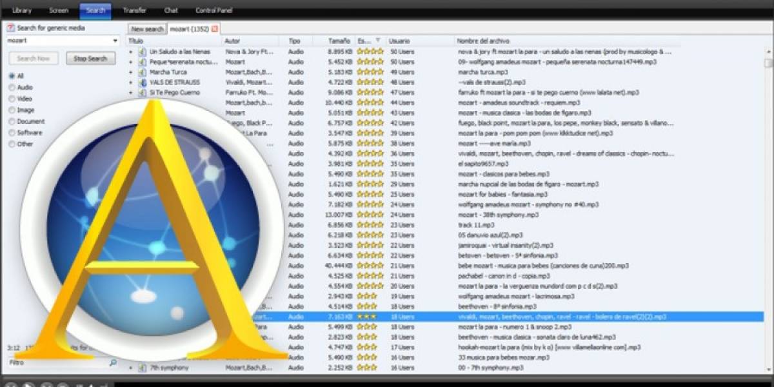Expand the VALS DE STRAUSS result
Viewport: 774px width, 387px height.
click(x=132, y=83)
